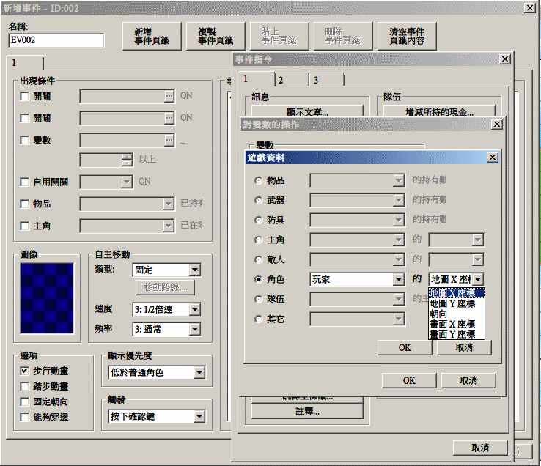Enable the 變數 condition checkbox

tap(24, 141)
